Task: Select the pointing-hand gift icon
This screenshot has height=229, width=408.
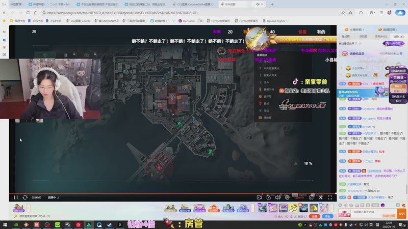Action: pyautogui.click(x=293, y=208)
